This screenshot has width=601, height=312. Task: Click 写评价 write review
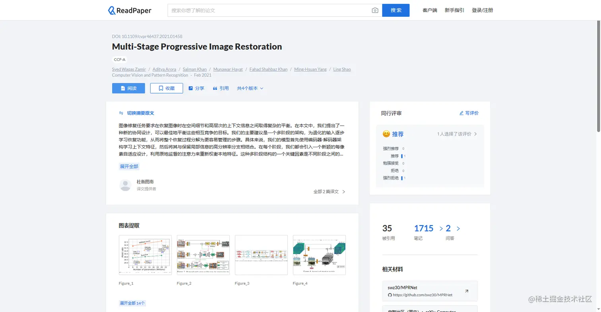point(469,113)
